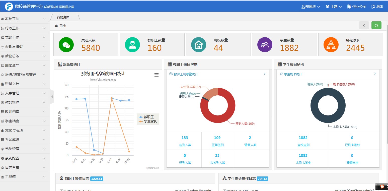Collapse the left sidebar with arrow handle

[52, 97]
